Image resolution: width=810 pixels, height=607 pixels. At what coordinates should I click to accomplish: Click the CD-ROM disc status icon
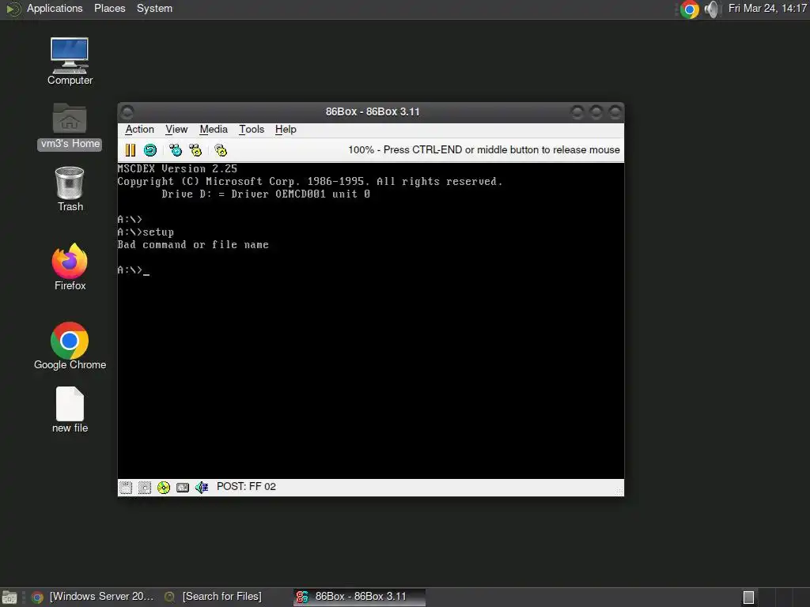pyautogui.click(x=164, y=487)
